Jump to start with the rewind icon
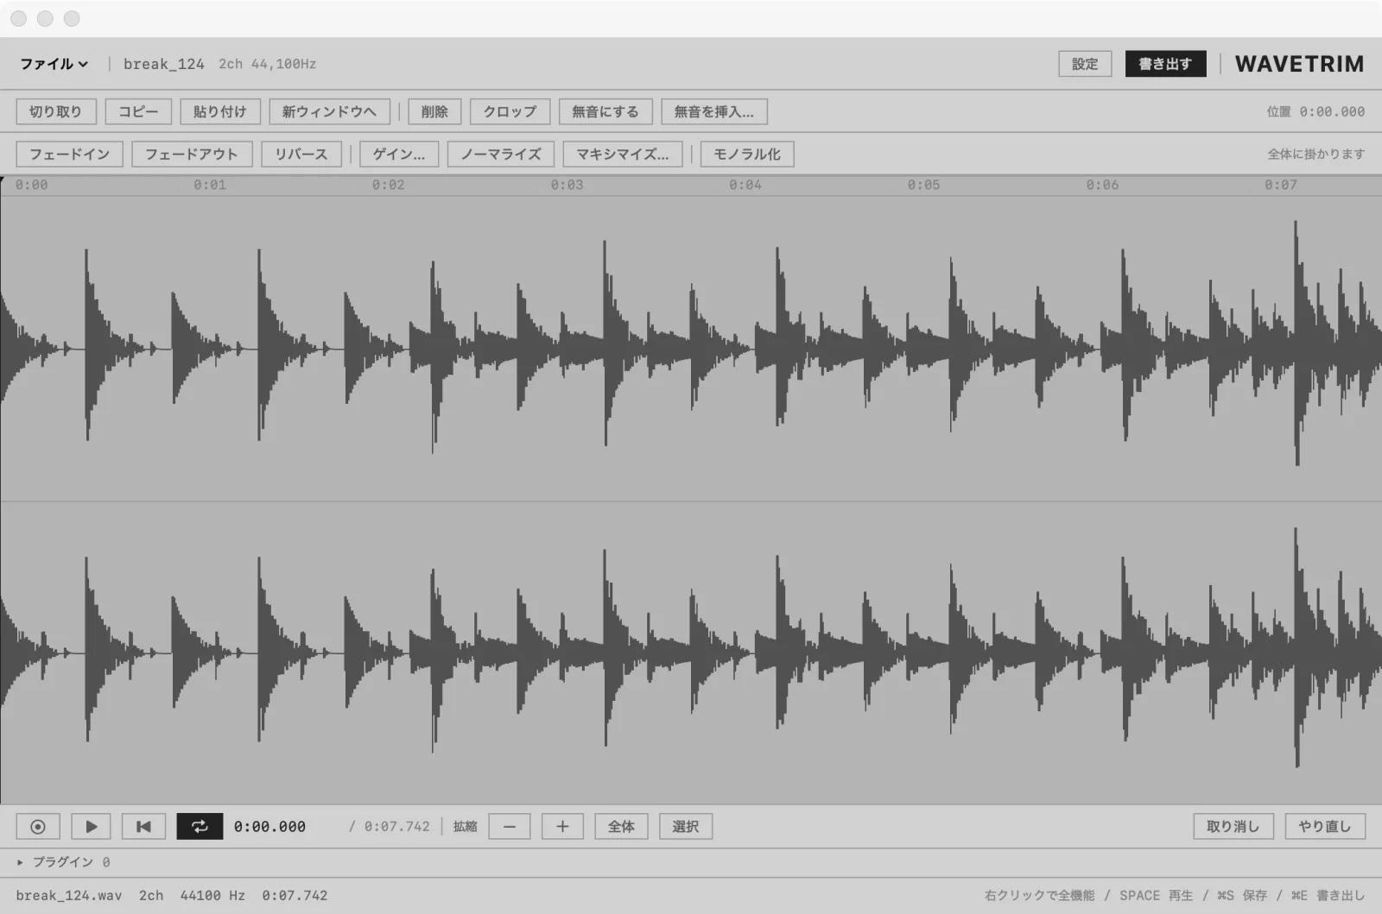 (143, 827)
